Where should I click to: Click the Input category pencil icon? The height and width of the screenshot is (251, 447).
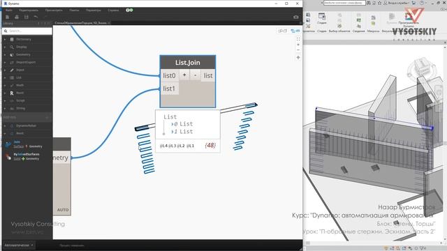(x=12, y=70)
